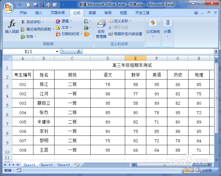The height and width of the screenshot is (176, 221).
Task: Open Text functions (文本) book icon
Action: point(58,28)
